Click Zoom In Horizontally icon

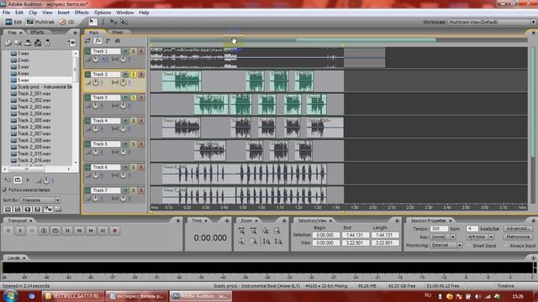point(241,231)
